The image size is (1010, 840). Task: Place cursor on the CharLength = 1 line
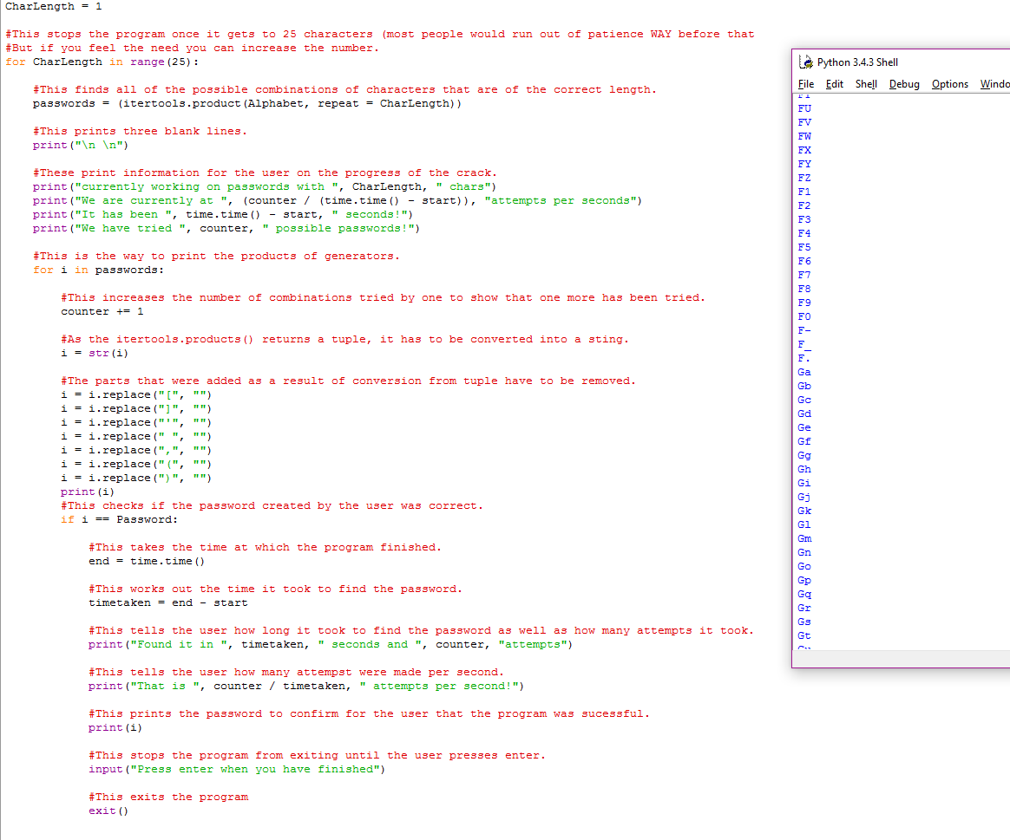pyautogui.click(x=52, y=6)
